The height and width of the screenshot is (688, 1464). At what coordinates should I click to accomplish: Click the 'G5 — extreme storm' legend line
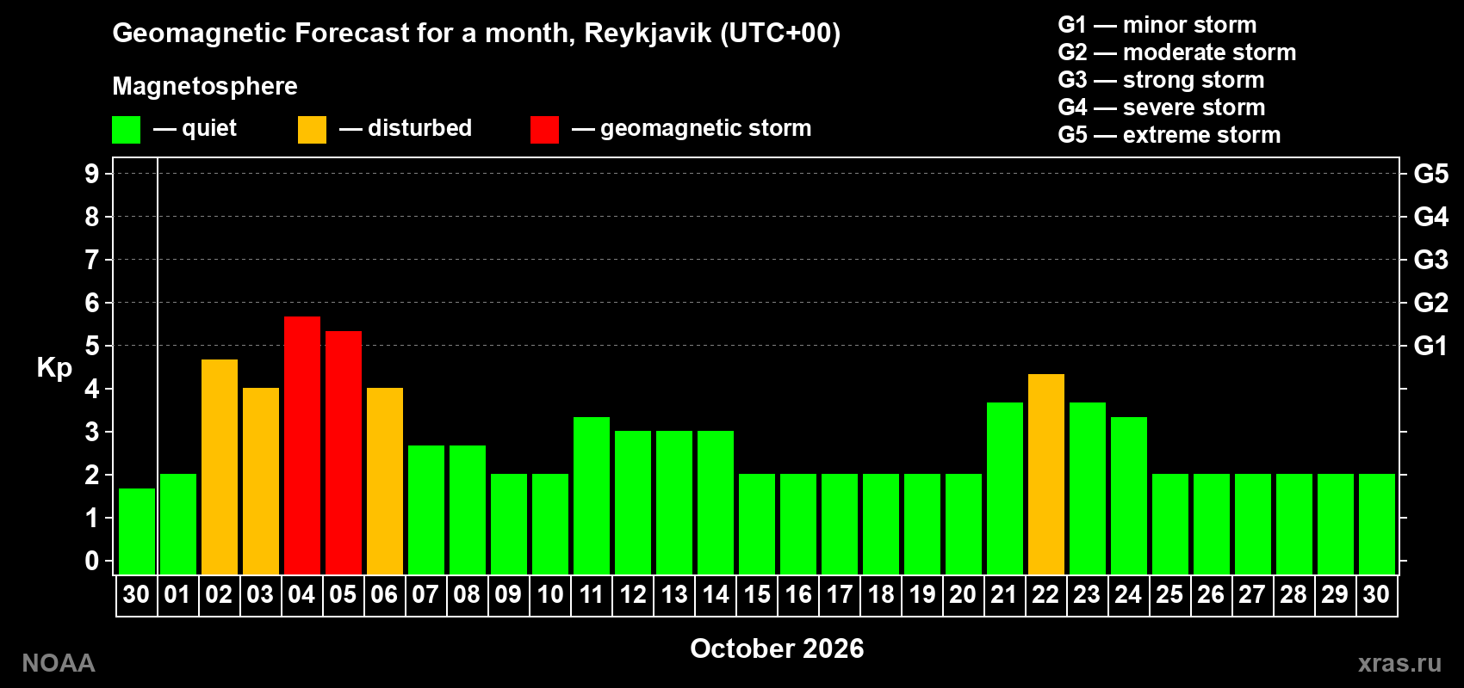pyautogui.click(x=1169, y=135)
